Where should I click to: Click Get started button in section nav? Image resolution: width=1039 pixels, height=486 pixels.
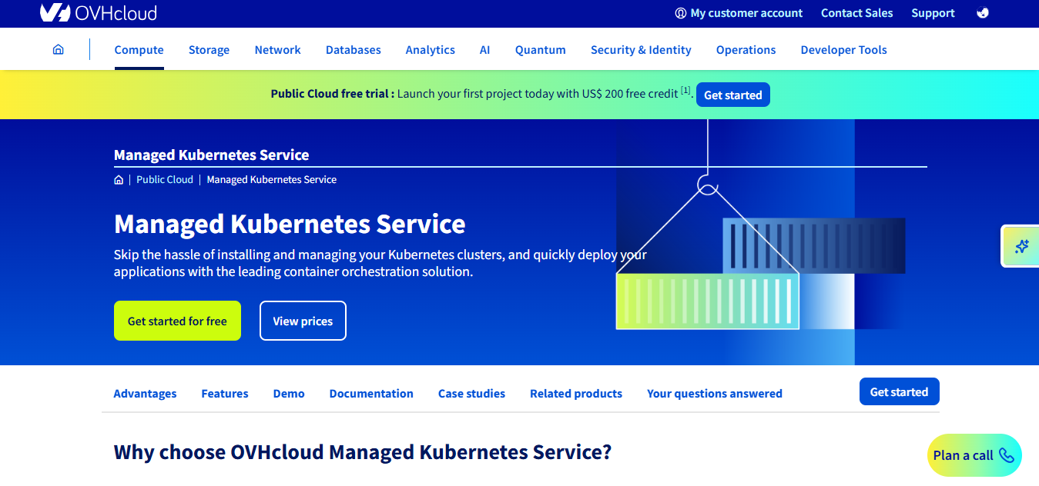tap(899, 391)
